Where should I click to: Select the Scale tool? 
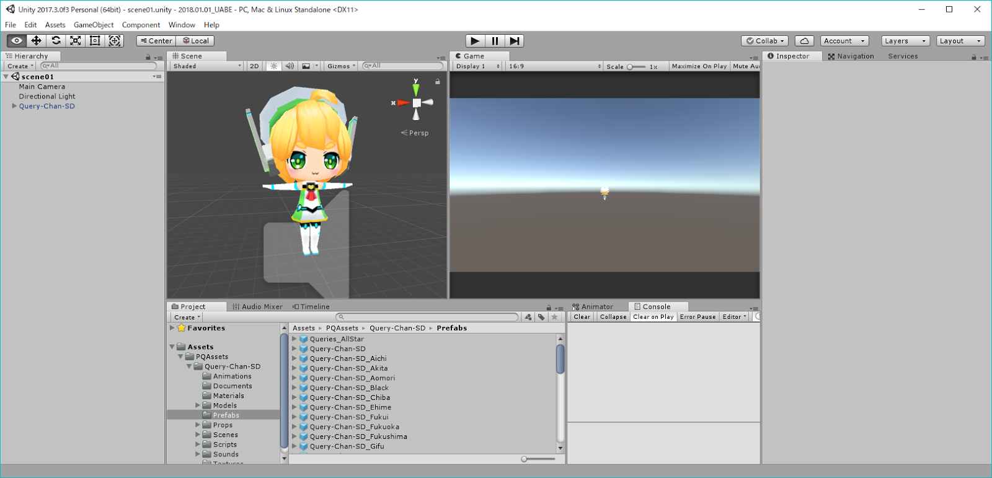(76, 41)
